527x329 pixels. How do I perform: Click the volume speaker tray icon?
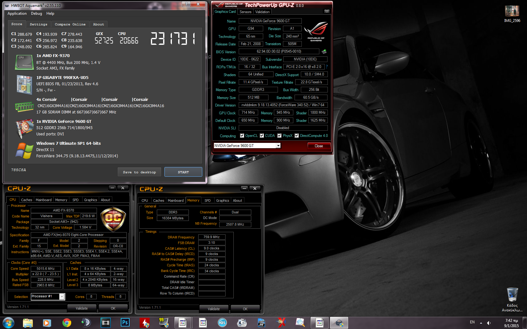click(489, 323)
